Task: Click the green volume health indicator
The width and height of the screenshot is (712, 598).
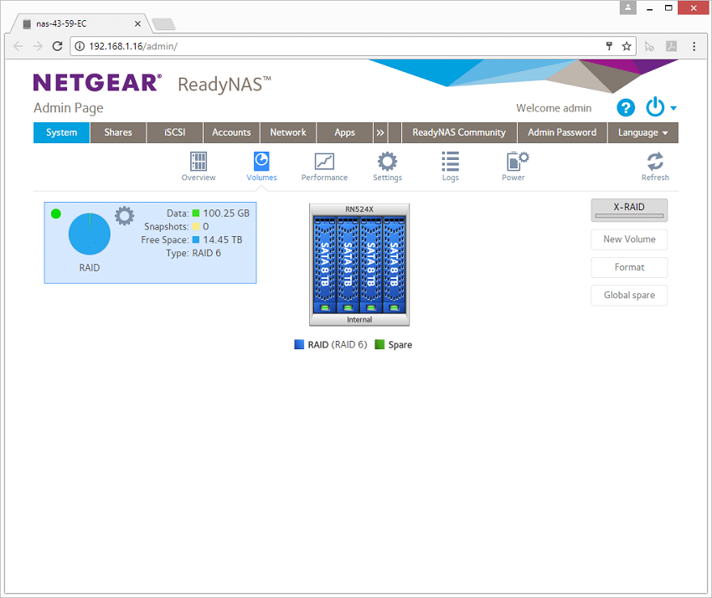Action: [56, 214]
